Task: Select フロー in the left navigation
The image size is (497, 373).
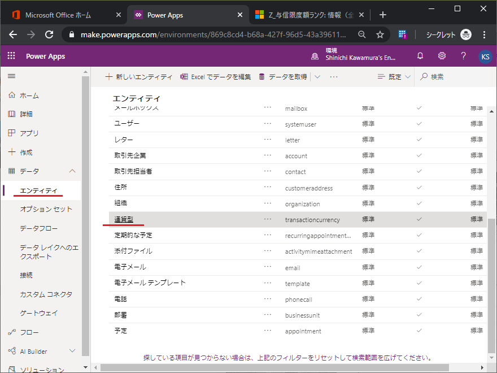Action: (29, 332)
